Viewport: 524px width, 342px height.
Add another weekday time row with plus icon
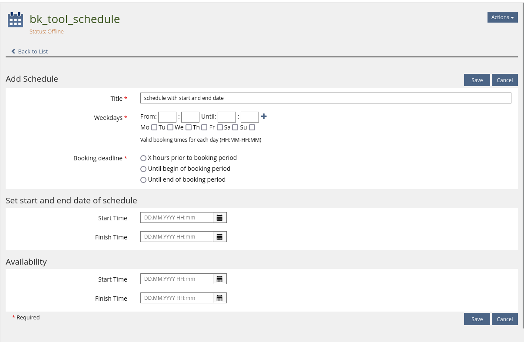click(264, 116)
